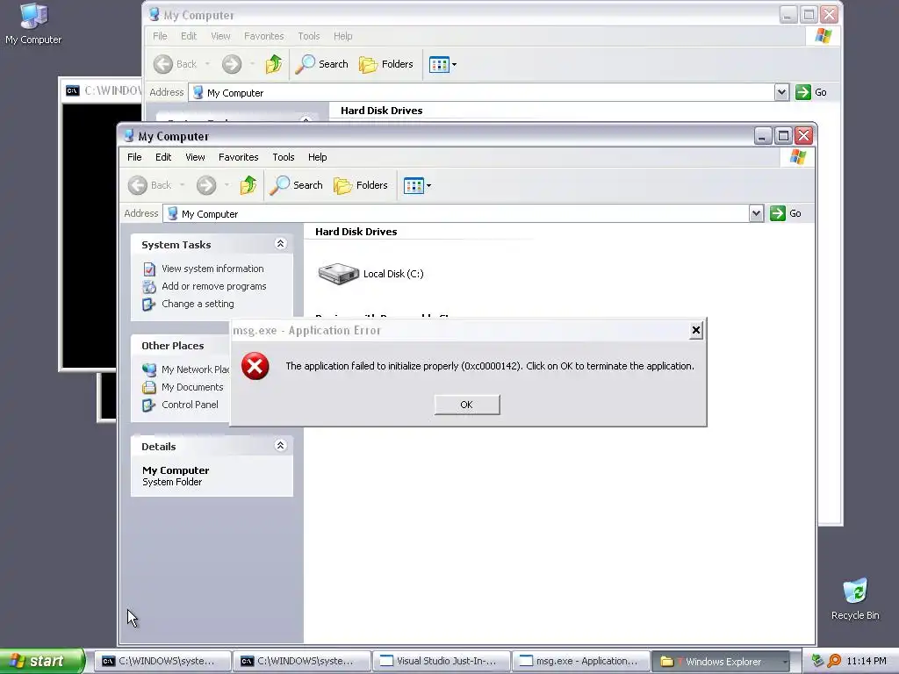Open Help menu in rear My Computer window

pos(343,36)
